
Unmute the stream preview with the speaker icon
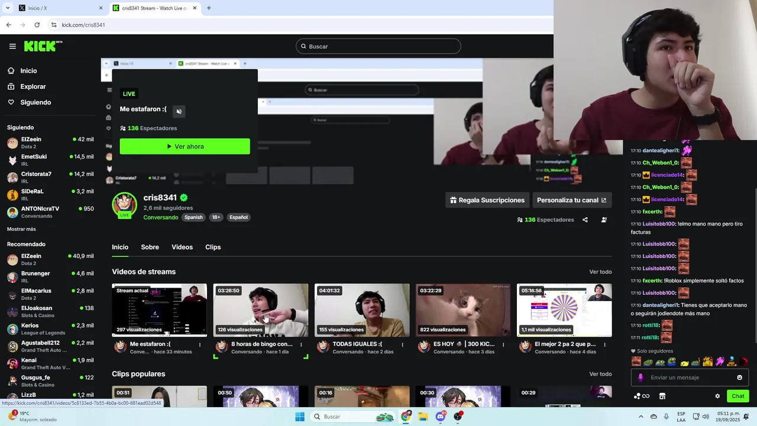click(179, 111)
